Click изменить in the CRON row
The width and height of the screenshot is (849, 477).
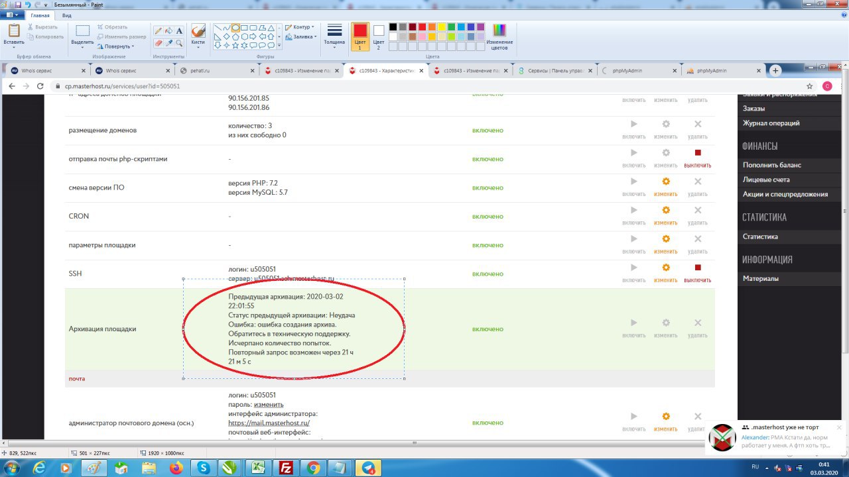coord(665,215)
